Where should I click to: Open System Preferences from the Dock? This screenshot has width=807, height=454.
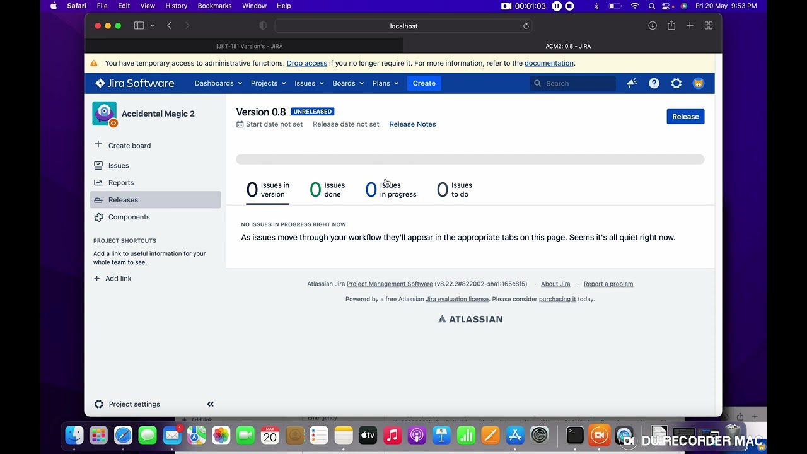(540, 435)
